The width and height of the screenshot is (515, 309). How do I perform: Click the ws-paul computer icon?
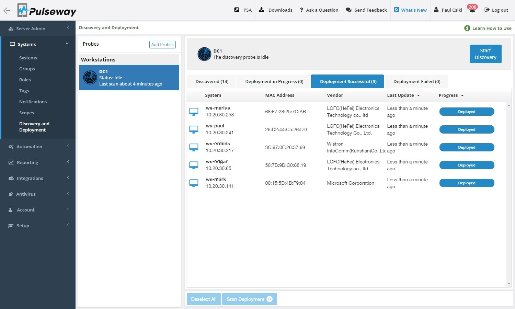click(194, 130)
